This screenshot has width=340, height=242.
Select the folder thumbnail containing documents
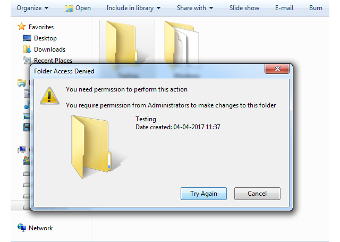pyautogui.click(x=182, y=43)
